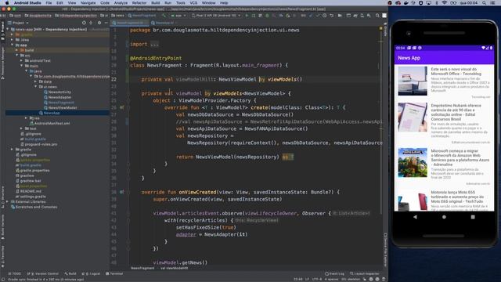Open the macOS notification center icon
Image resolution: width=501 pixels, height=282 pixels.
492,3
